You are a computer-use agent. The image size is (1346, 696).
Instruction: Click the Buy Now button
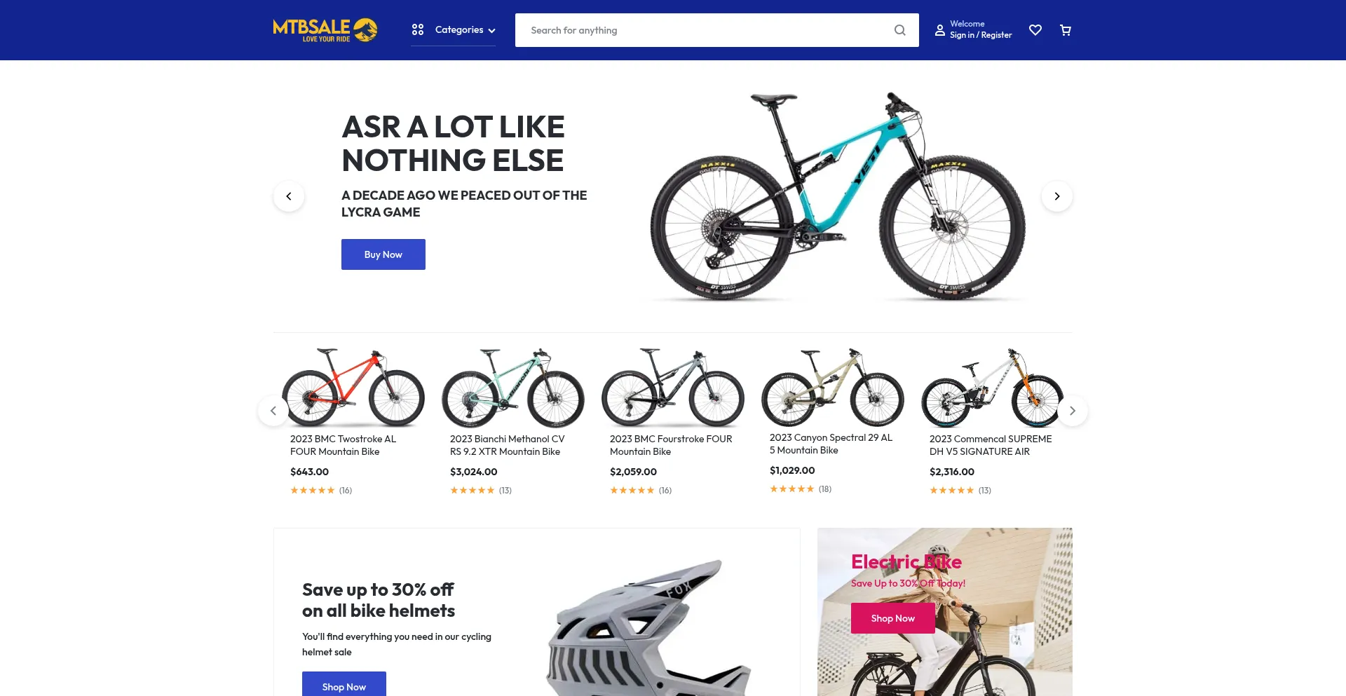[383, 254]
